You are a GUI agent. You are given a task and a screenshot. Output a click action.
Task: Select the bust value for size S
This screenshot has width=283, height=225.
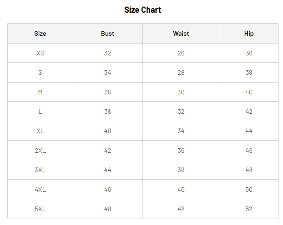(108, 73)
